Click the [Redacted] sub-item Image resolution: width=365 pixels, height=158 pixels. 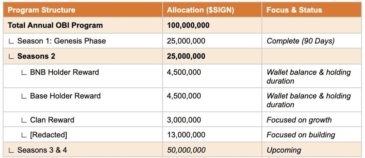click(48, 135)
